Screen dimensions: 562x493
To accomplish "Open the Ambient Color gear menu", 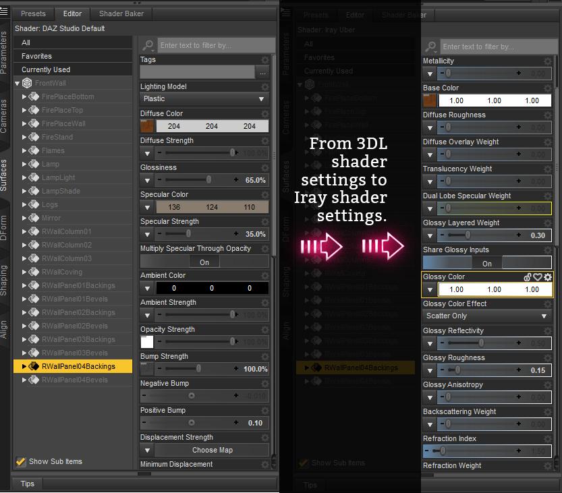I will 265,276.
